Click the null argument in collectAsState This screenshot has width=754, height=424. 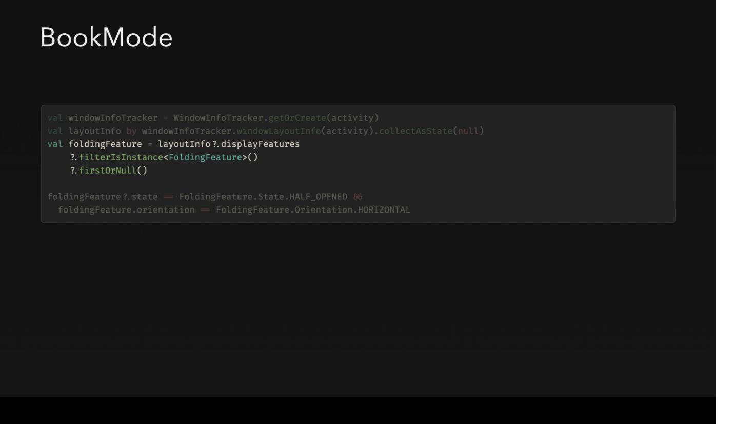[468, 131]
